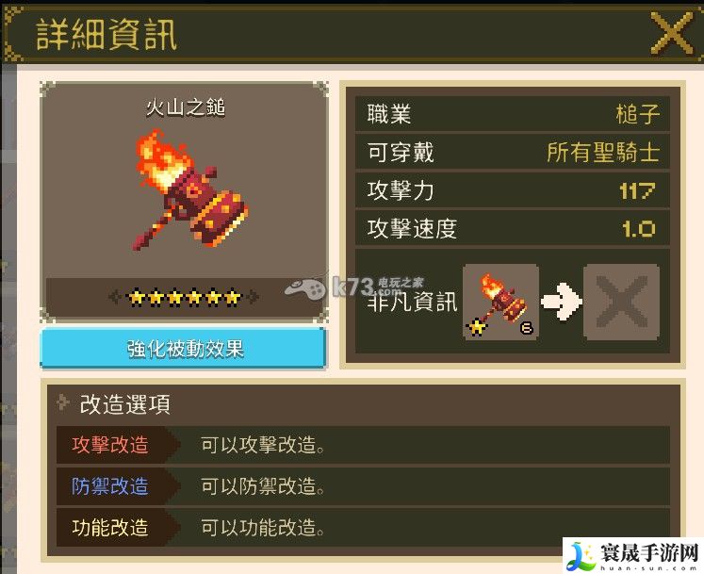This screenshot has width=704, height=574.
Task: Click the six-star rating row
Action: click(184, 297)
